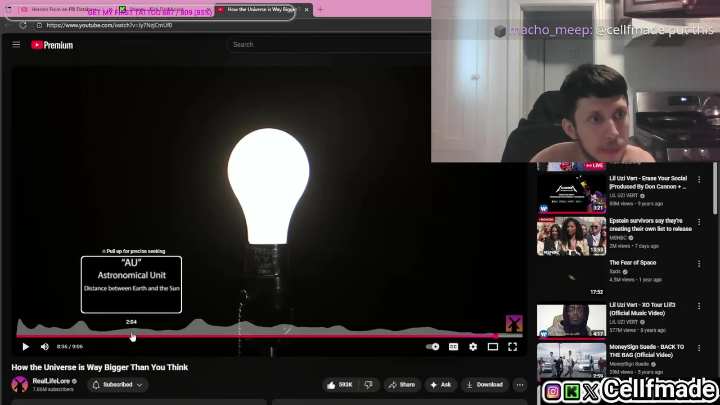Close the How the Universe tab
The image size is (720, 405).
tap(307, 10)
